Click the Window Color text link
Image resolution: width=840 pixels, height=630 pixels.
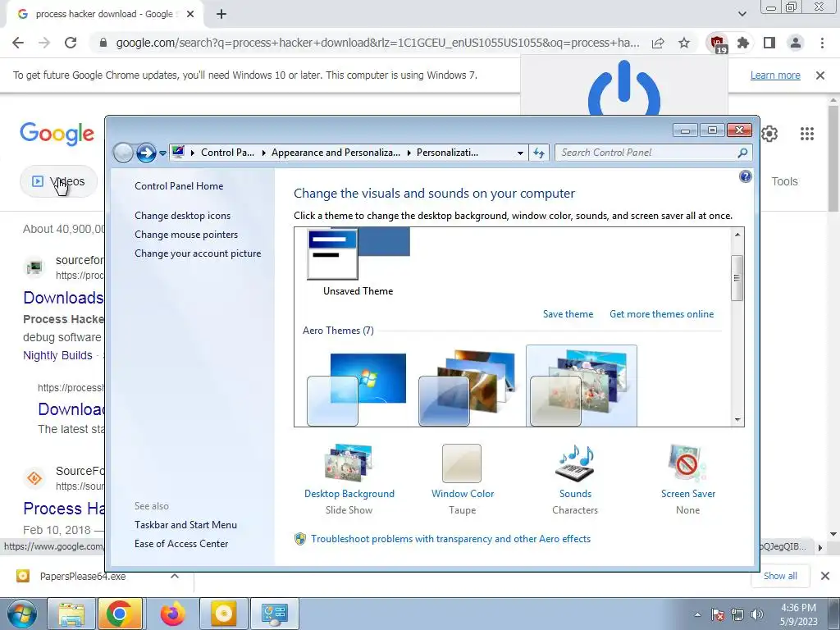[x=463, y=493]
